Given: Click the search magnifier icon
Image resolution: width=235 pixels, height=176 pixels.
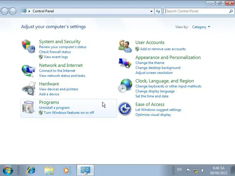Looking at the screenshot, I should pos(231,11).
